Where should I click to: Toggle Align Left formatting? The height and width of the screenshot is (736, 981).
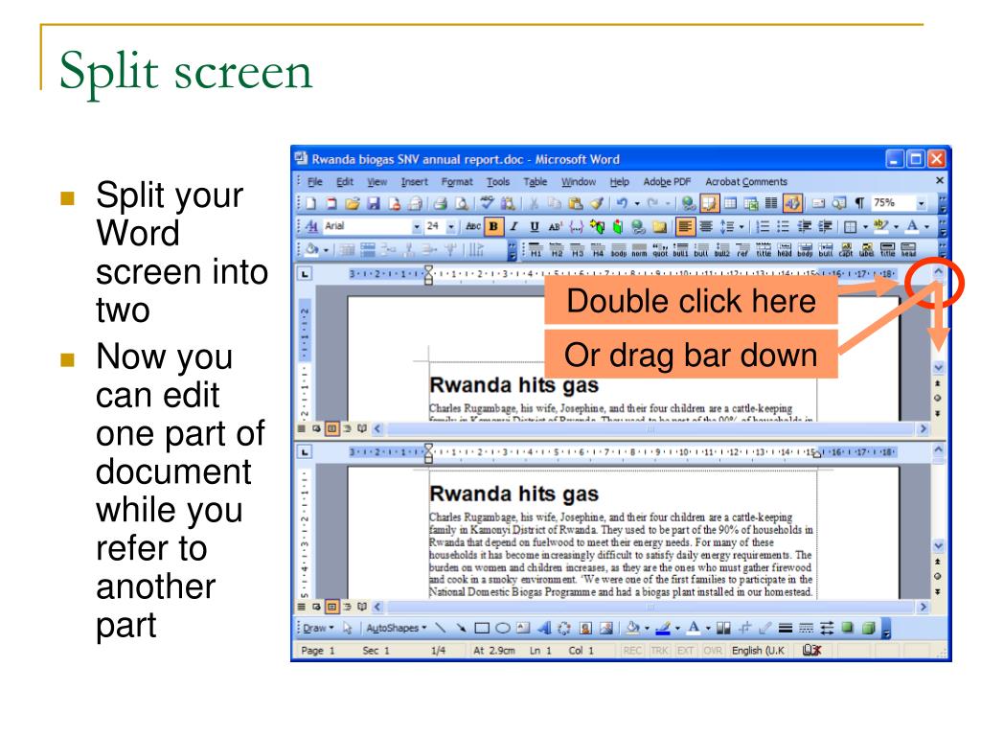pyautogui.click(x=685, y=226)
